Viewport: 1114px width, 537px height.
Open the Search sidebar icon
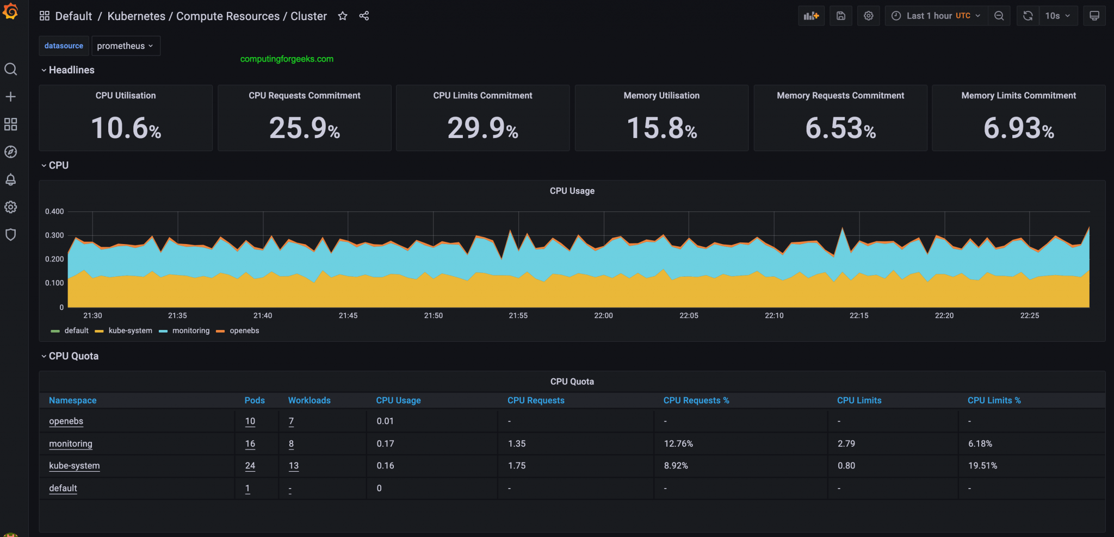(10, 69)
